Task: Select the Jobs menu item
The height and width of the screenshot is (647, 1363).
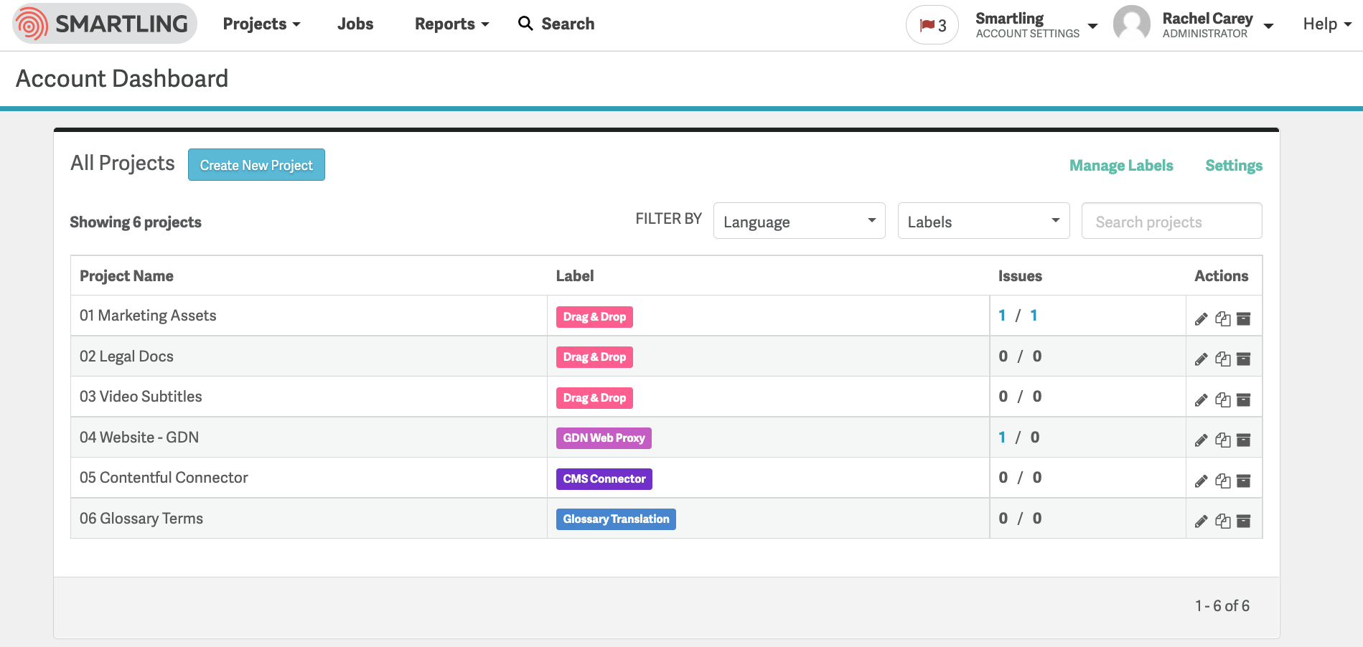Action: point(355,24)
